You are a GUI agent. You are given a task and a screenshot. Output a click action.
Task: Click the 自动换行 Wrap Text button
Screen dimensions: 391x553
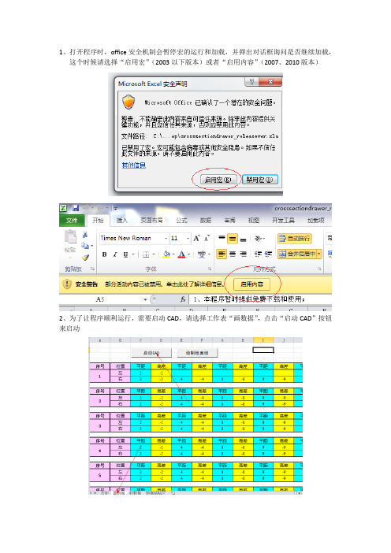[x=295, y=239]
